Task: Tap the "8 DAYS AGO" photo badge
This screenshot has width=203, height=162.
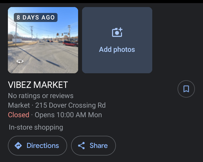Action: click(x=36, y=17)
